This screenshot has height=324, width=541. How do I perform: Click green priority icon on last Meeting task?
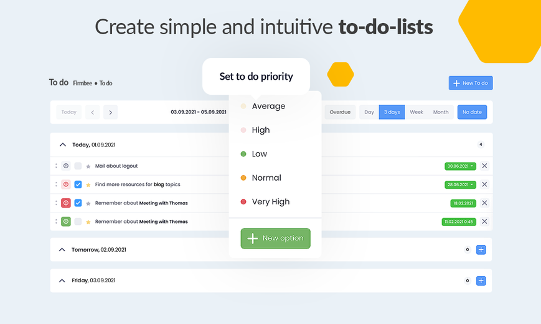pos(66,221)
